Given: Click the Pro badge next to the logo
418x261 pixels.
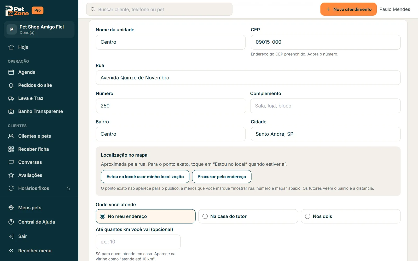Looking at the screenshot, I should coord(38,10).
